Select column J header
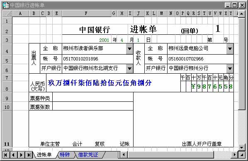The height and width of the screenshot is (161, 248). [139, 14]
